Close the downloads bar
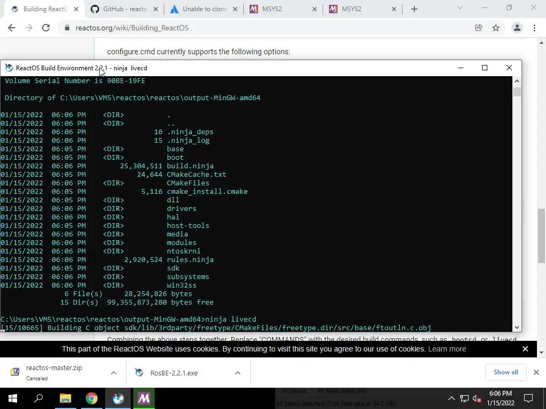 536,372
